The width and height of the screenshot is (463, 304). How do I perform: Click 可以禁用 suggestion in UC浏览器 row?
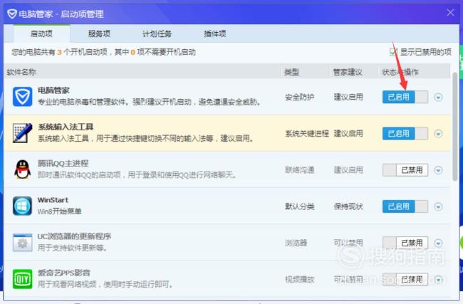tap(348, 243)
